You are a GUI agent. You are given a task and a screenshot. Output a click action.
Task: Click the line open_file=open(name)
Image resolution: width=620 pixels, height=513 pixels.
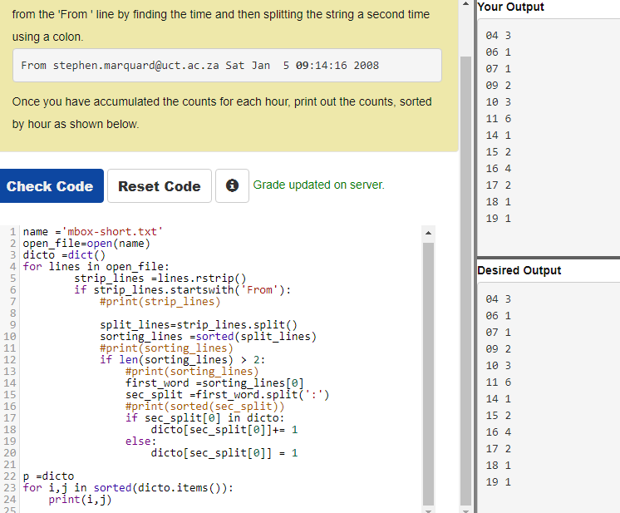click(86, 244)
